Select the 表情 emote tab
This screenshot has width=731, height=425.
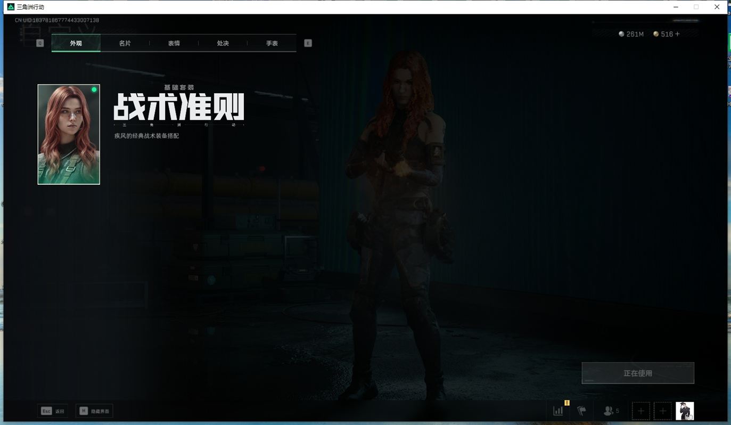[x=174, y=43]
